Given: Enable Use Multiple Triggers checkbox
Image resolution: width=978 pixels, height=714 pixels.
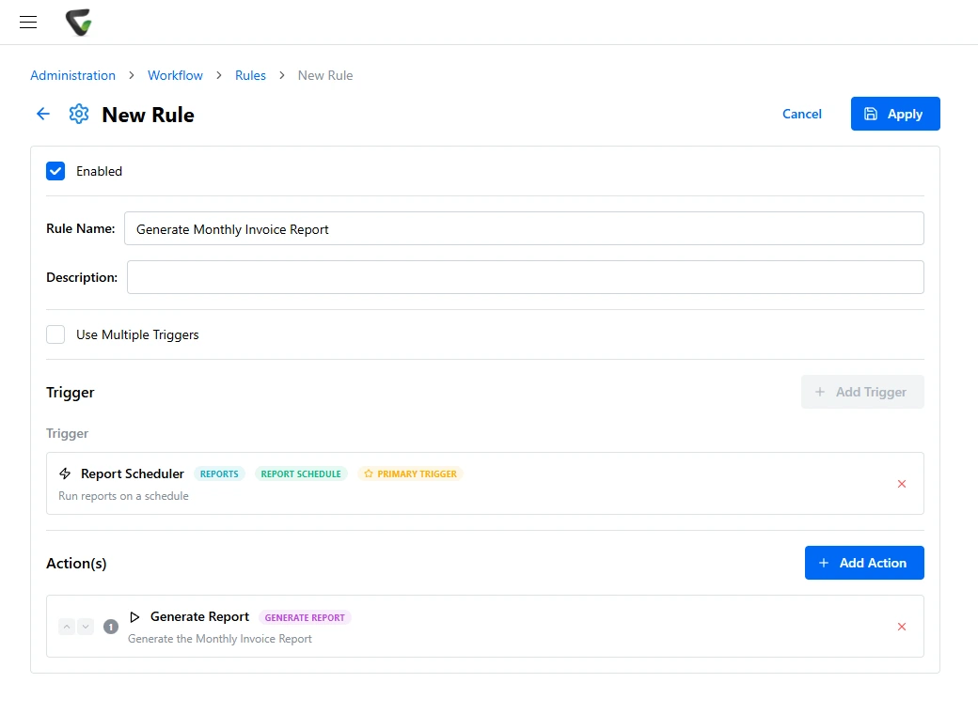Looking at the screenshot, I should click(x=55, y=334).
